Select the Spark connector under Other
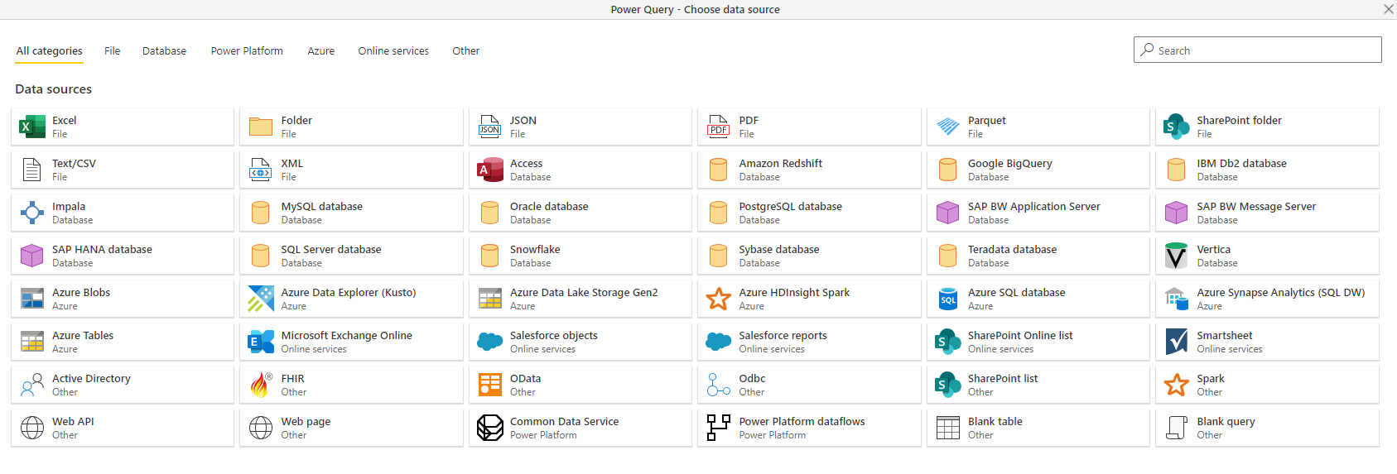This screenshot has height=474, width=1397. pos(1267,385)
